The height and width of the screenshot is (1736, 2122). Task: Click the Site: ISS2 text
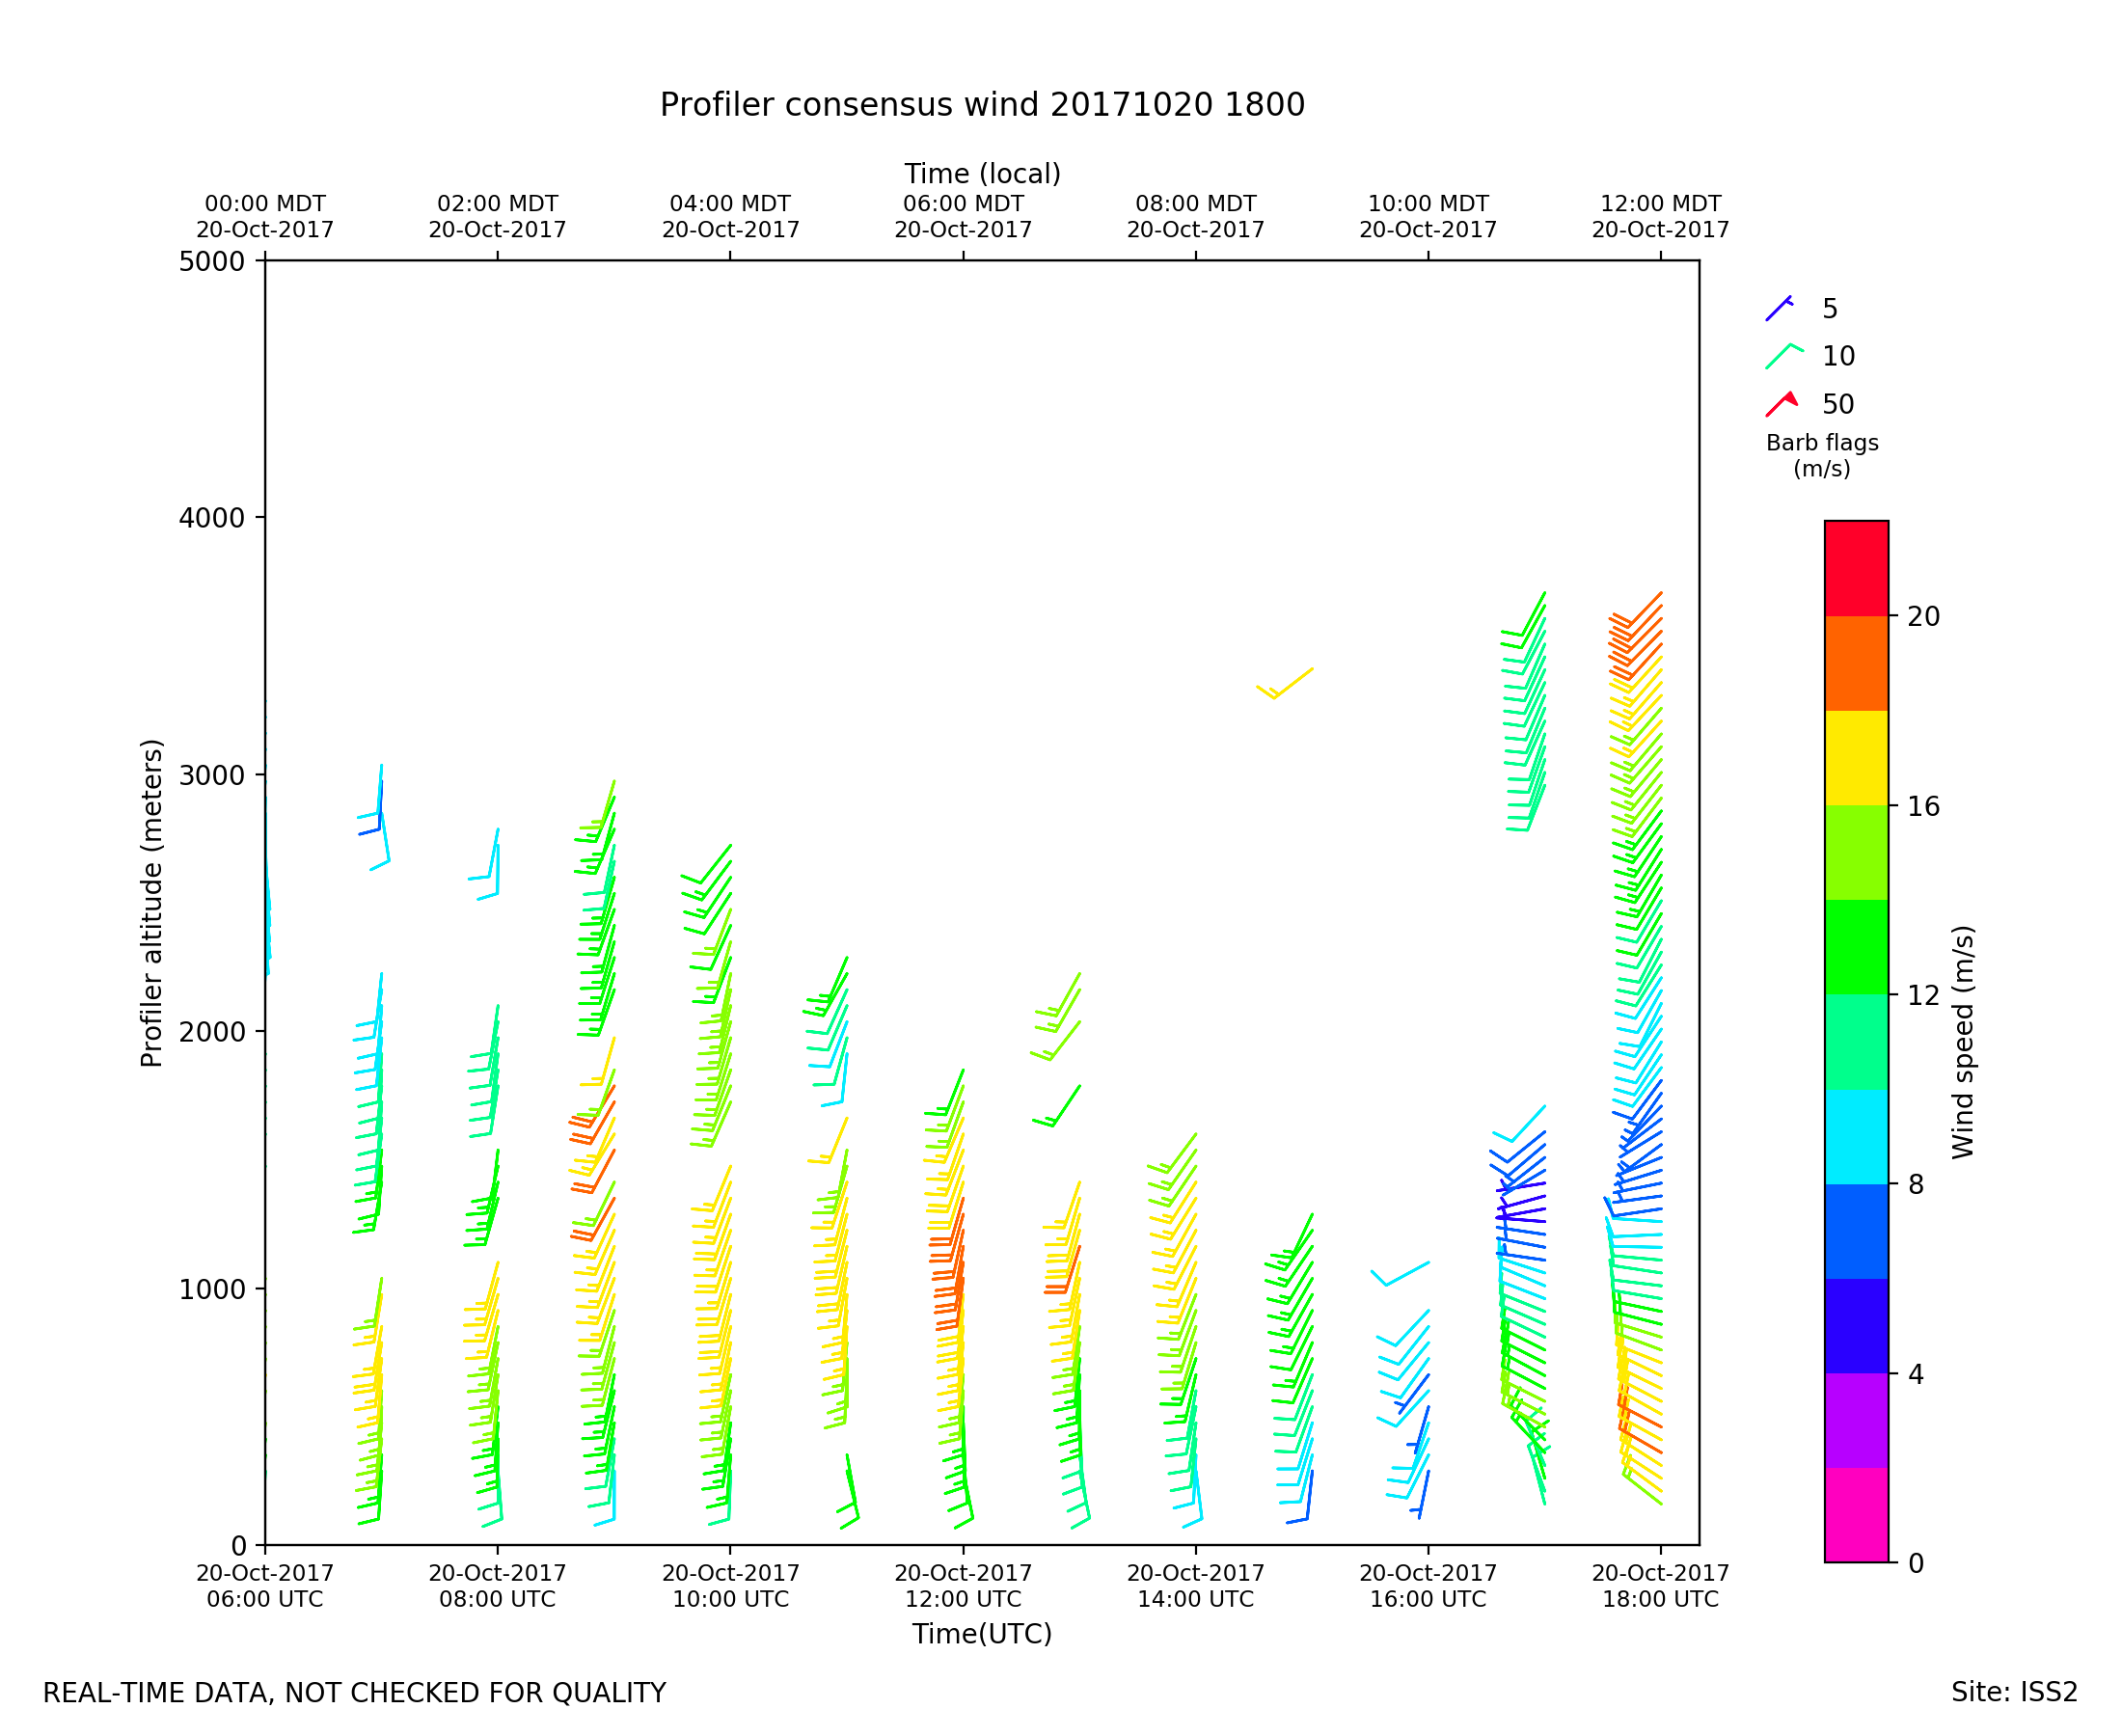pos(2014,1693)
